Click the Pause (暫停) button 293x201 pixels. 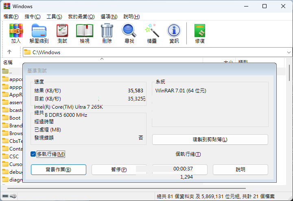click(119, 170)
